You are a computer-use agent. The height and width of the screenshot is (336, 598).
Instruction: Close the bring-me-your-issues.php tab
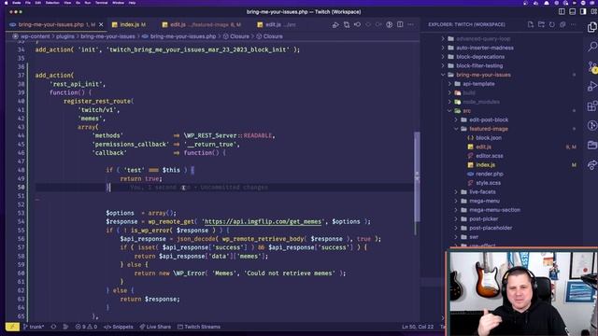point(101,25)
